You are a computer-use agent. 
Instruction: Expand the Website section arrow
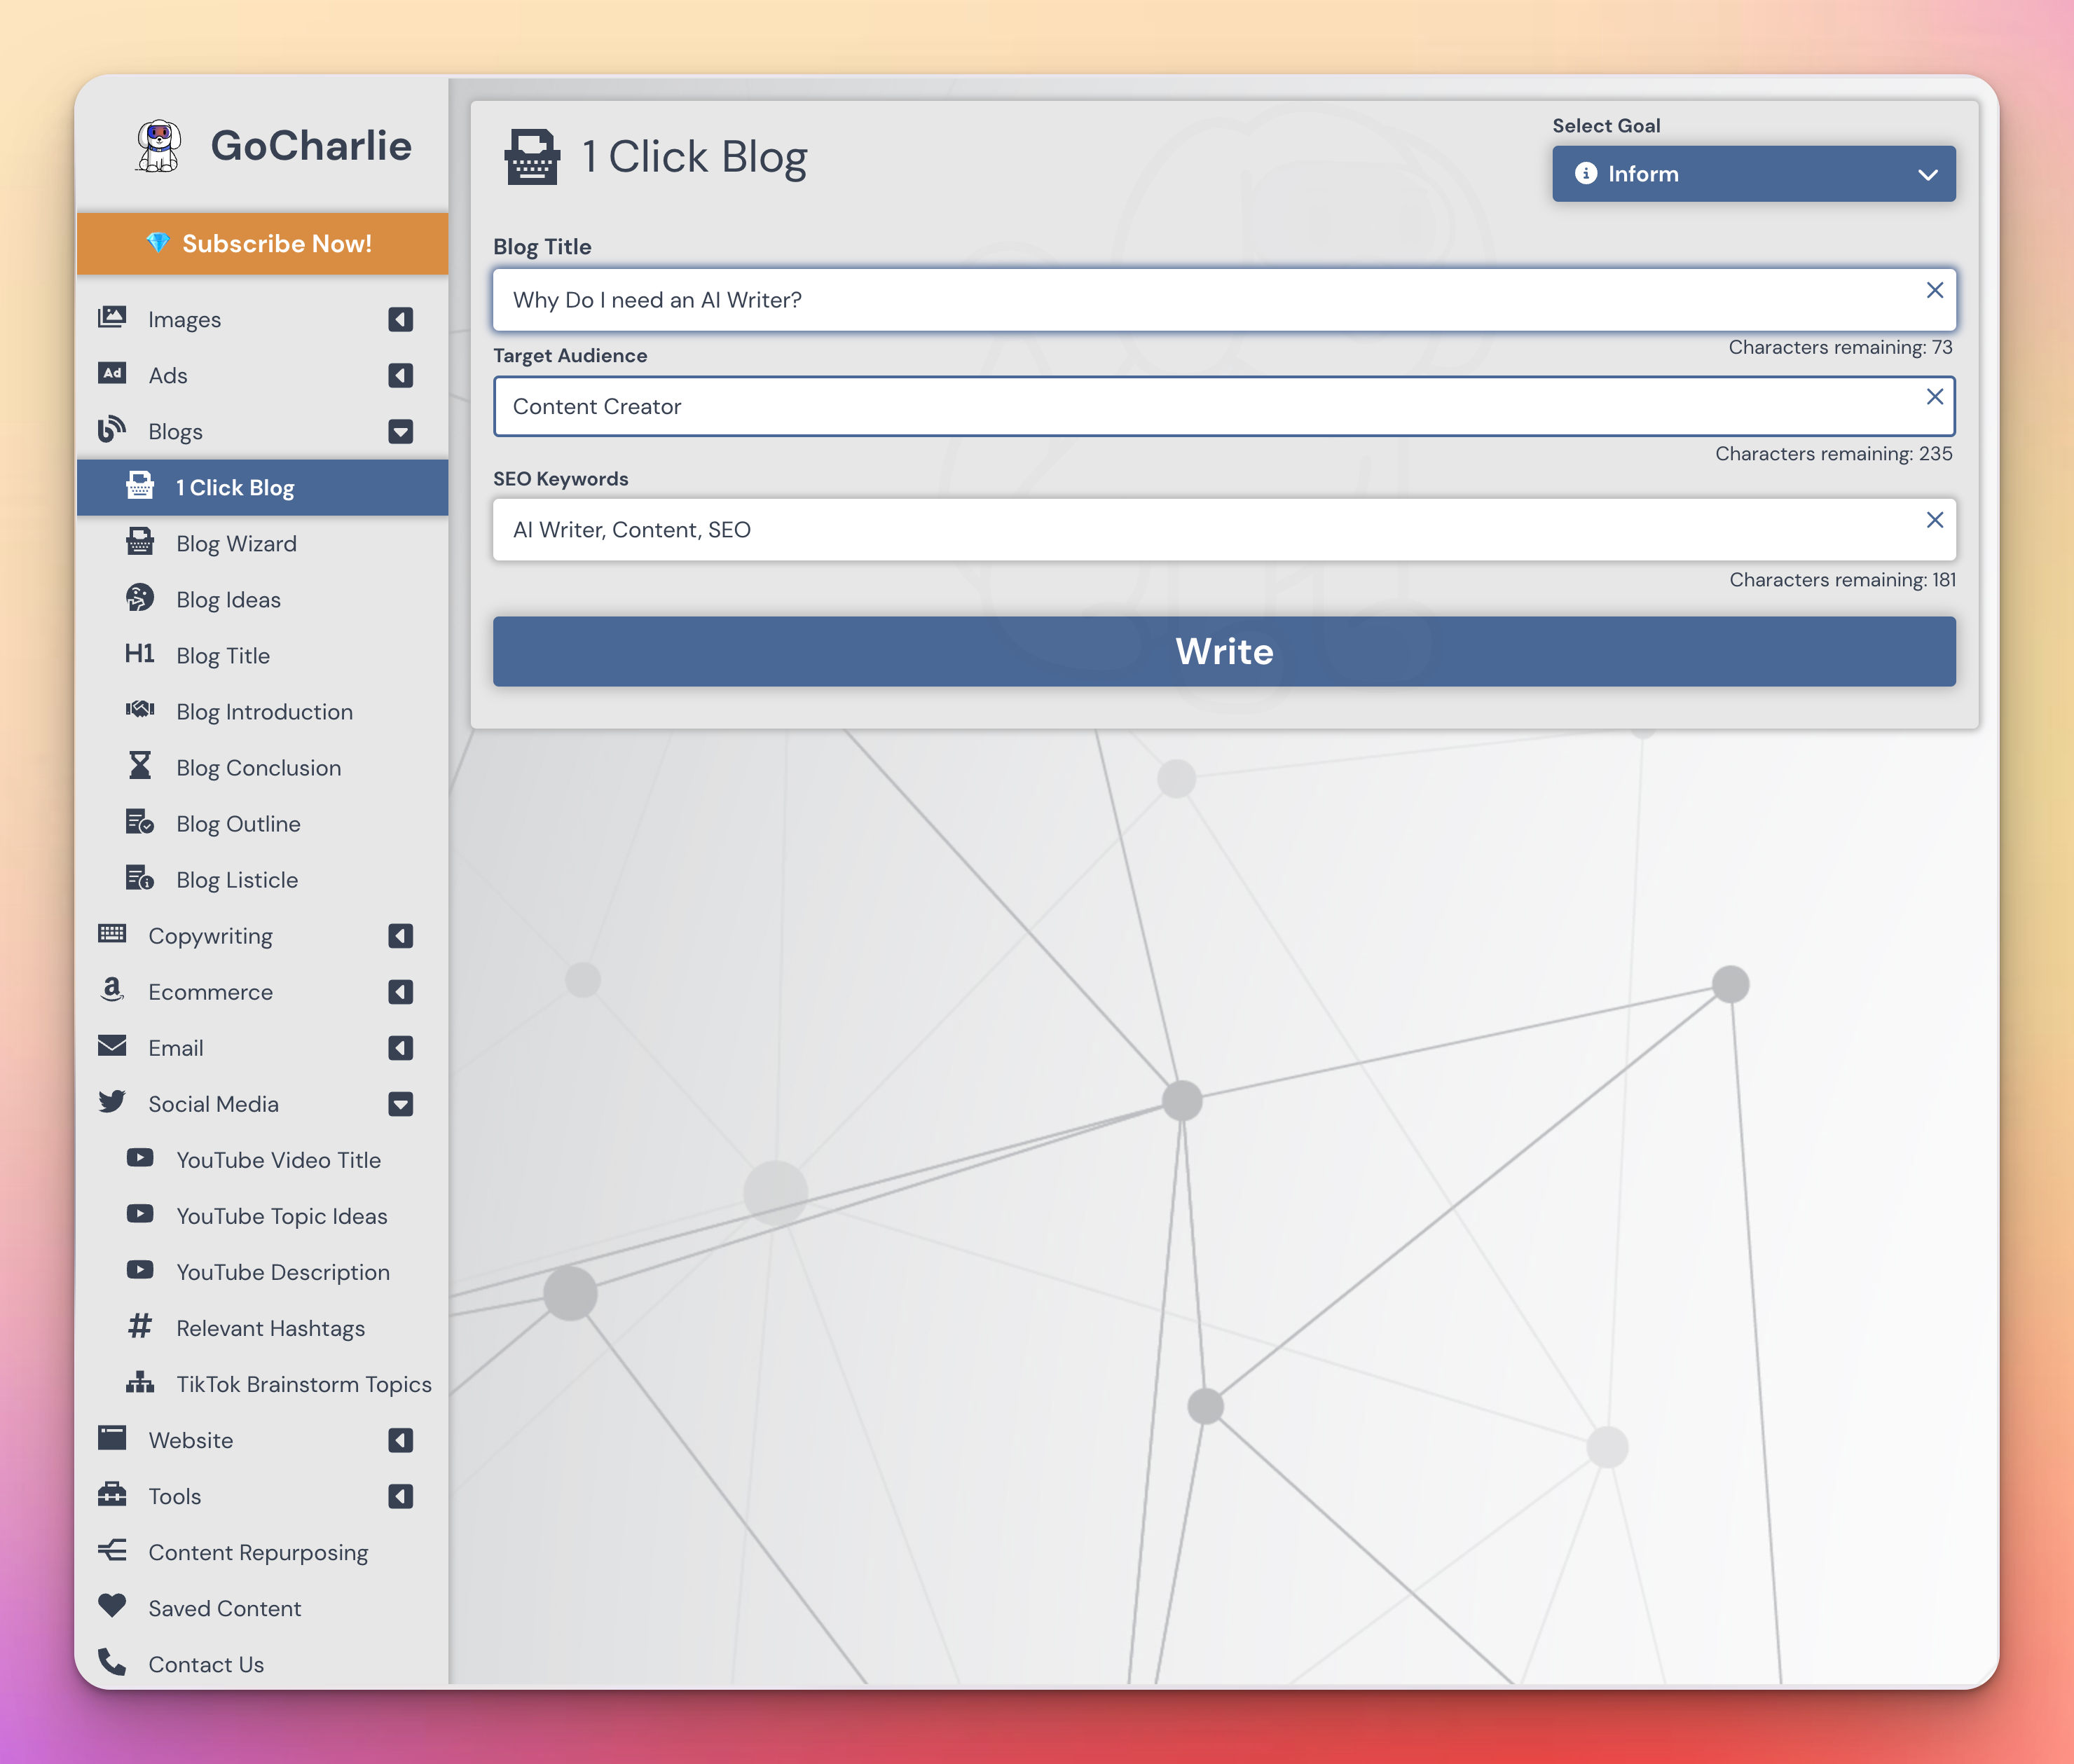tap(400, 1440)
